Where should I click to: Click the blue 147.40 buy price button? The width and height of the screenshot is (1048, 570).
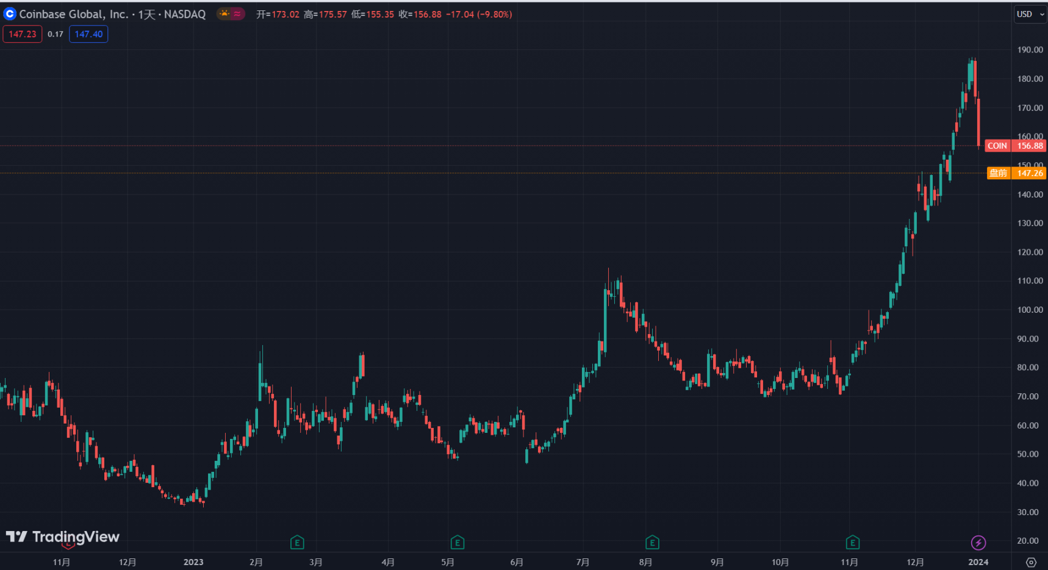[88, 34]
